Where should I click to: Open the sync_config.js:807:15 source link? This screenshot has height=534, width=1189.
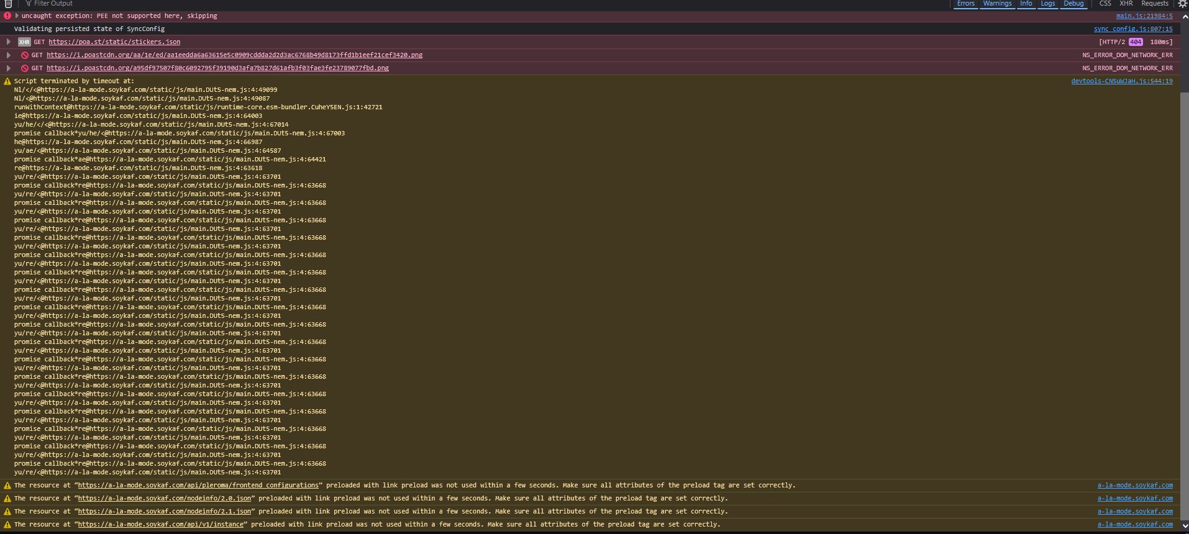1133,29
